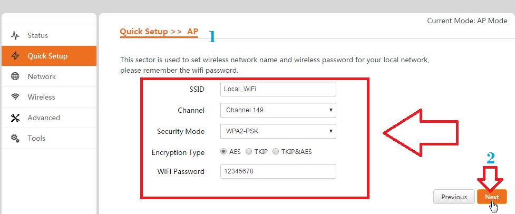Expand the WPA2-PSK Security Mode dropdown

click(x=278, y=131)
